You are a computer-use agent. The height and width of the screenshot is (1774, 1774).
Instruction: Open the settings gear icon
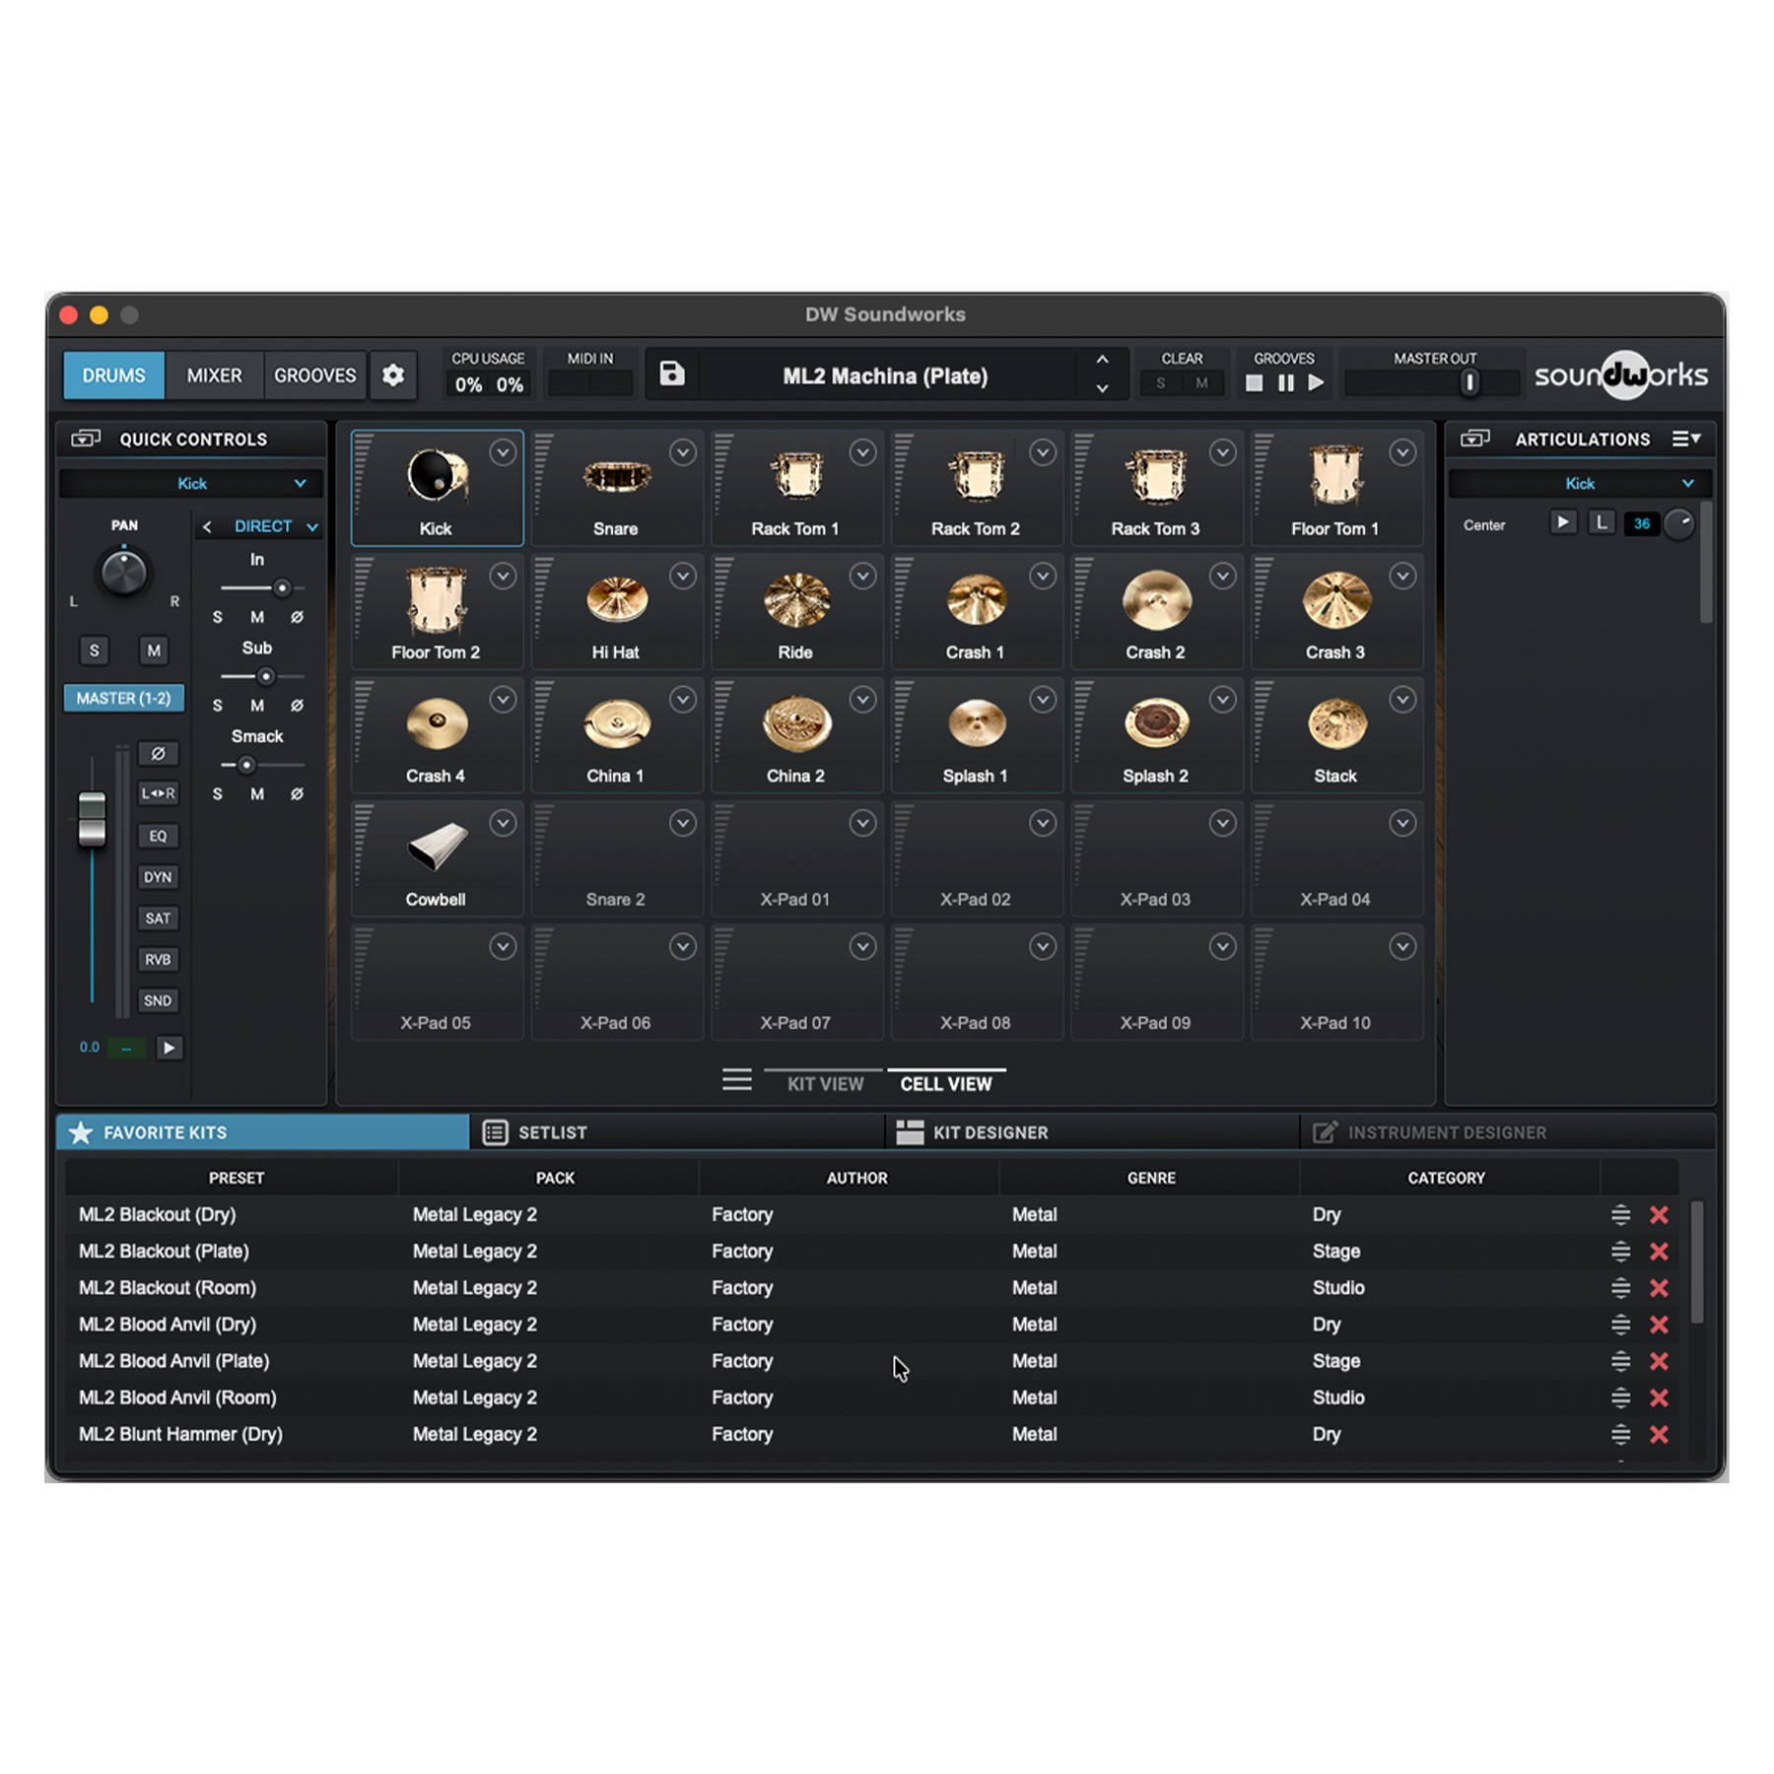coord(392,375)
